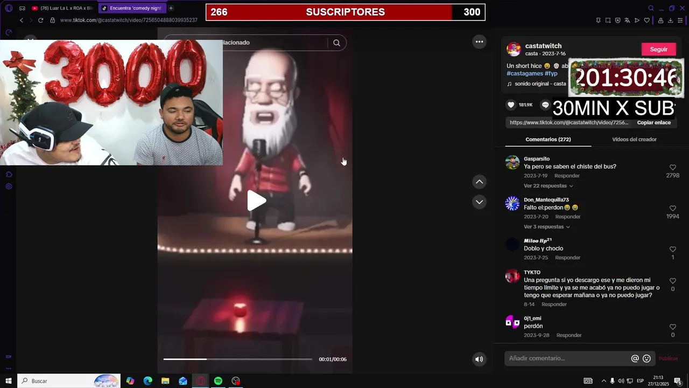Open the three-dots more options on video
The image size is (689, 388).
point(479,41)
